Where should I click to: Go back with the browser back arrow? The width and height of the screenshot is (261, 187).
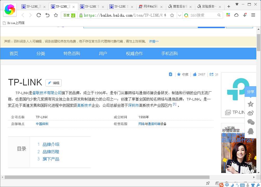click(23, 15)
